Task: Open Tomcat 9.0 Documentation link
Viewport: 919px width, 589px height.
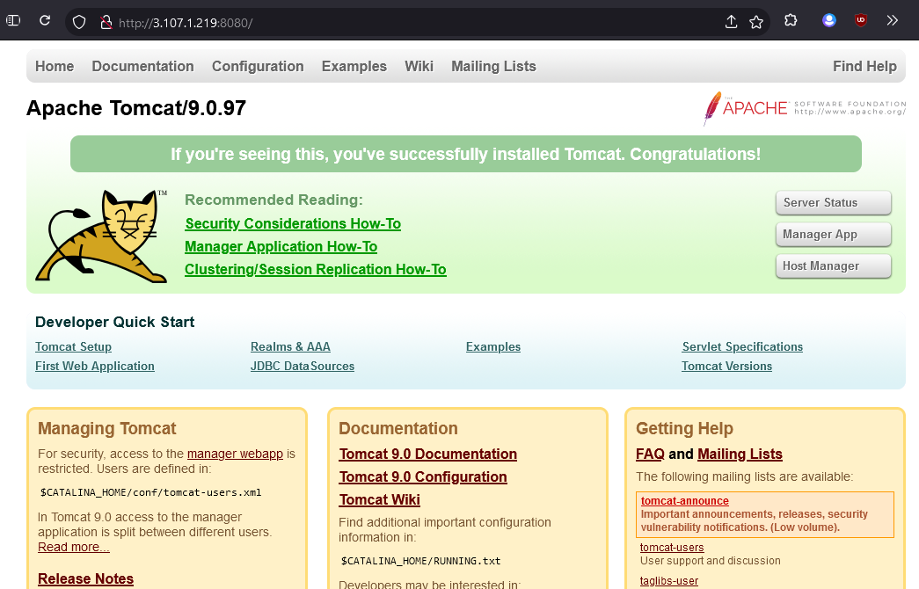Action: [x=428, y=454]
